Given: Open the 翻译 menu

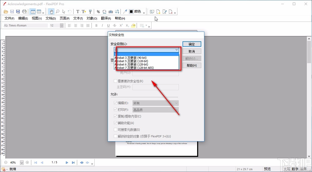Looking at the screenshot, I should [105, 18].
